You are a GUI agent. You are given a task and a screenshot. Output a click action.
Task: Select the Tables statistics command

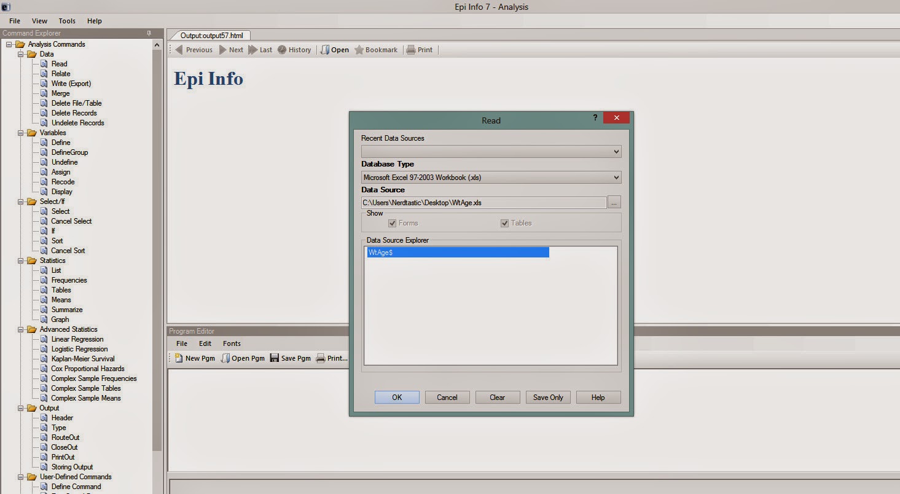tap(61, 290)
